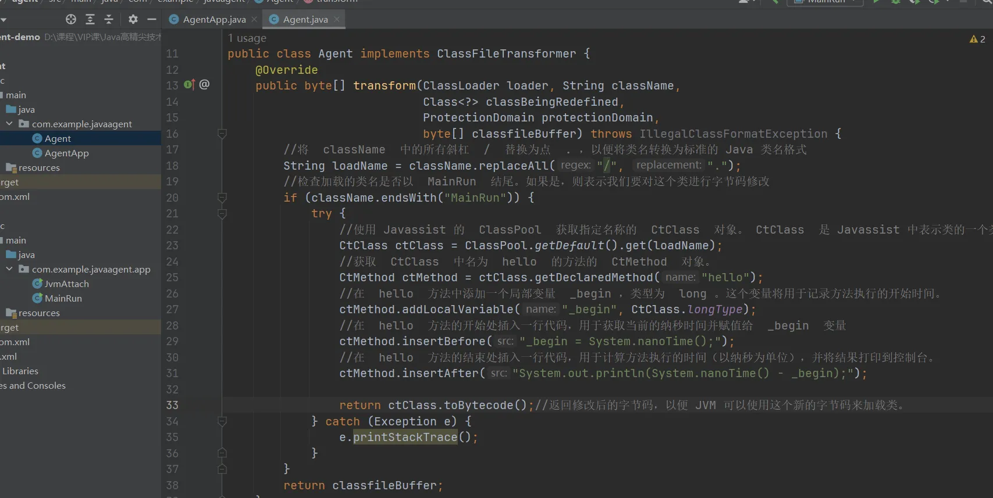
Task: Hide the Project tool window
Action: (x=152, y=19)
